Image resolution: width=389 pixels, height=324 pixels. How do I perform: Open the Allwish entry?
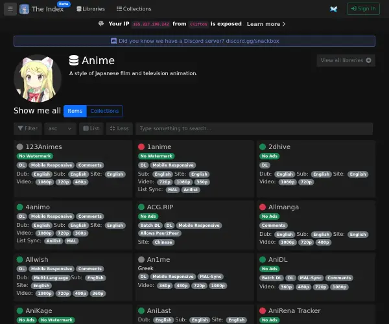click(37, 260)
